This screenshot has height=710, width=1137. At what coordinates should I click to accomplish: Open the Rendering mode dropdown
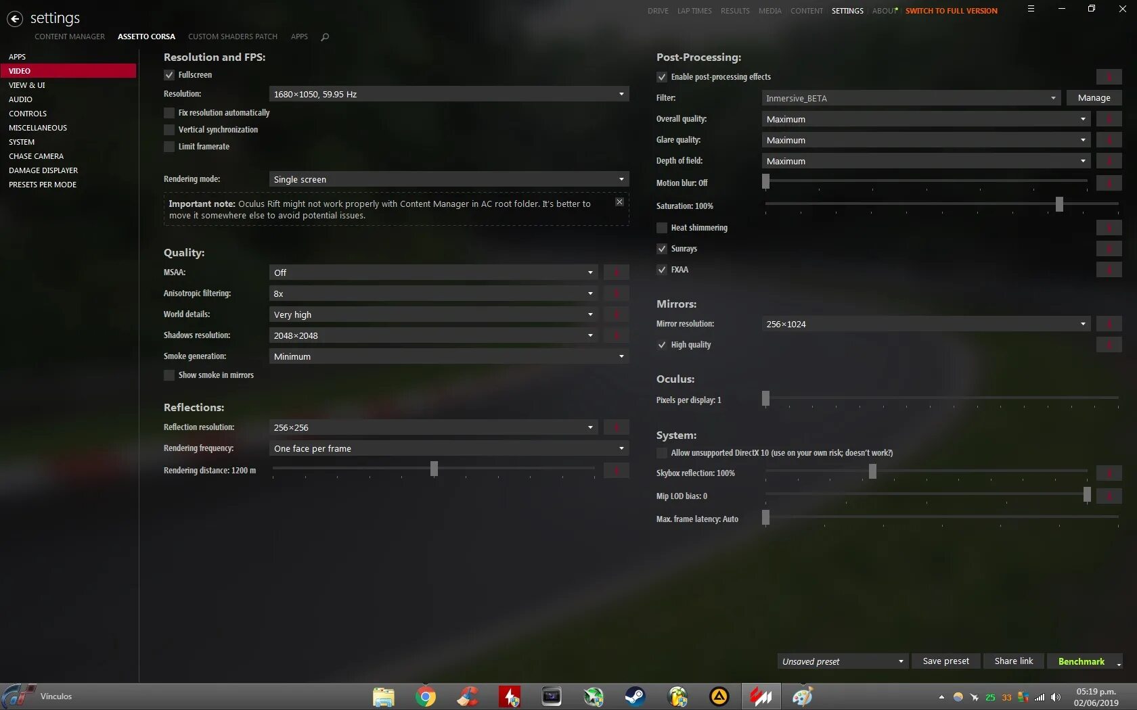click(449, 179)
